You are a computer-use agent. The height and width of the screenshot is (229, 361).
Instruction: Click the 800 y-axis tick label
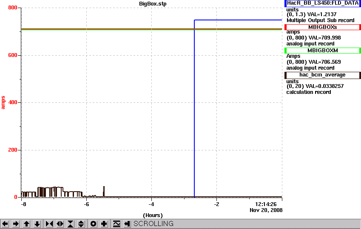[13, 8]
